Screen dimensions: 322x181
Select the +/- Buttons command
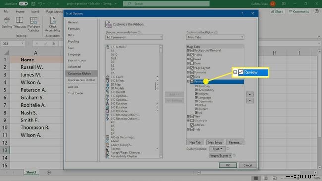tap(118, 47)
